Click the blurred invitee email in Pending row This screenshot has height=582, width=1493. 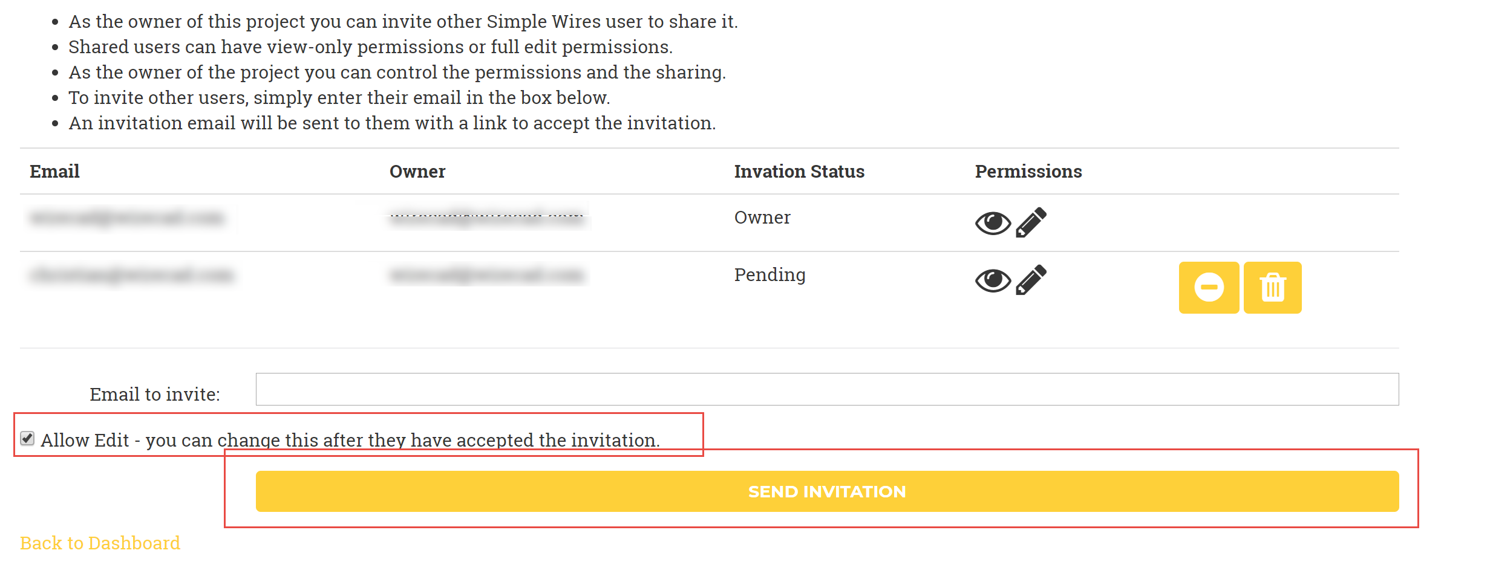[131, 275]
